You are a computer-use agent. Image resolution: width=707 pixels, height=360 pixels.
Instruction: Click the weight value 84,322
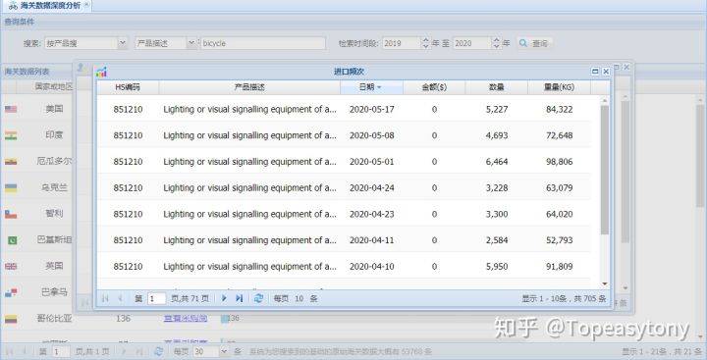pyautogui.click(x=559, y=109)
